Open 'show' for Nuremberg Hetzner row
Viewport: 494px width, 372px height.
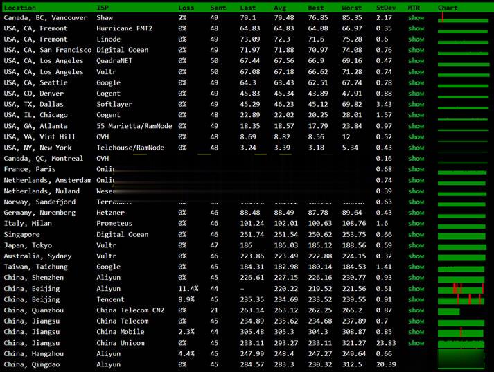coord(416,213)
